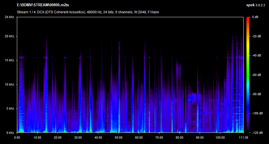Click the 70:00 time axis marker
Screen dimensions: 269x144
click(x=159, y=137)
